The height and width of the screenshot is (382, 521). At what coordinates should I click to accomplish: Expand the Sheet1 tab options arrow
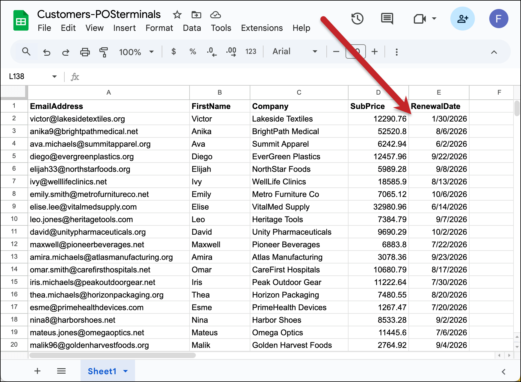click(126, 371)
